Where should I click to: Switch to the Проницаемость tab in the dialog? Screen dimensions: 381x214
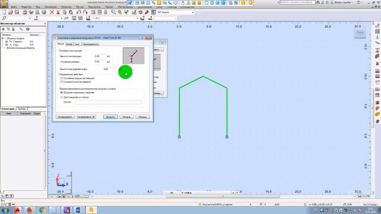[x=90, y=44]
